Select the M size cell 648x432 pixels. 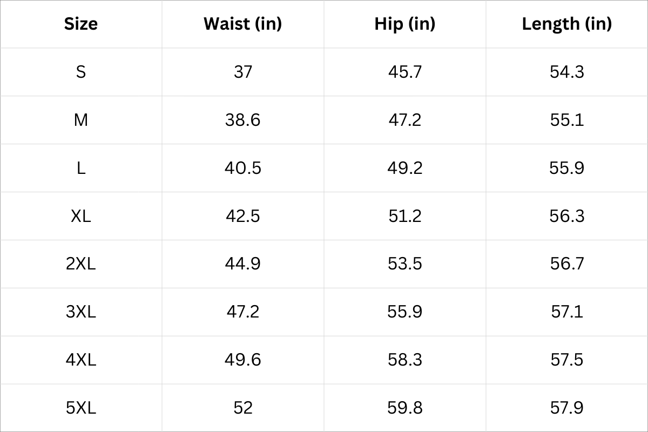click(x=81, y=120)
